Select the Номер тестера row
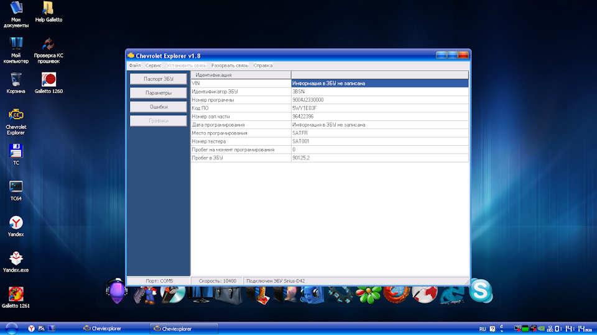597x335 pixels. [x=330, y=141]
